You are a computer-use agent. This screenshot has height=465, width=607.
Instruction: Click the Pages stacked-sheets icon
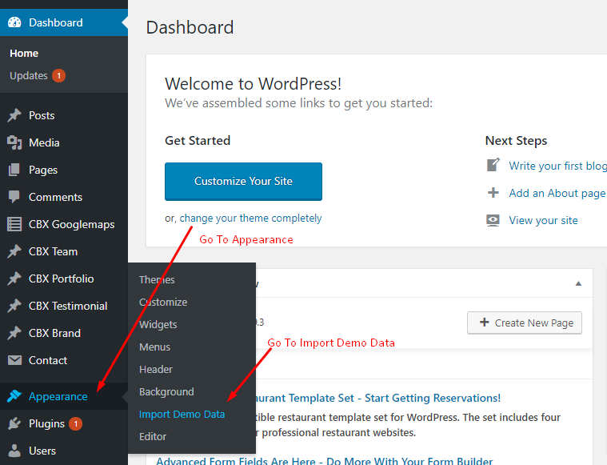point(14,170)
